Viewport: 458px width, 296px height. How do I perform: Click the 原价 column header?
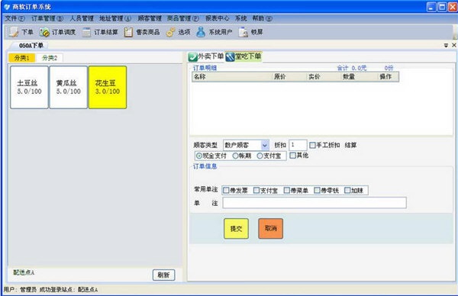point(289,77)
